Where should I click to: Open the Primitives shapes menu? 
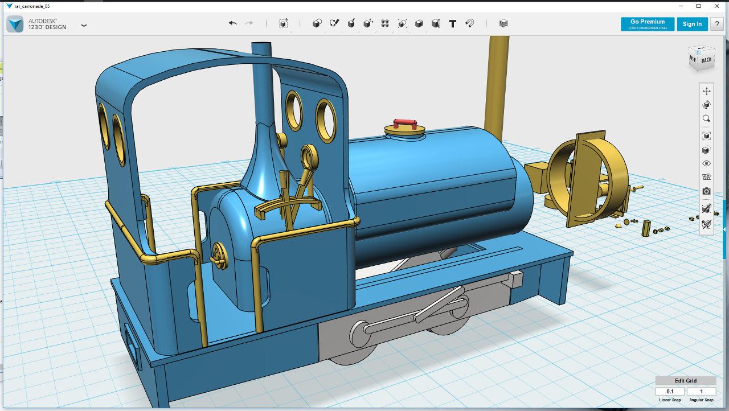click(317, 23)
